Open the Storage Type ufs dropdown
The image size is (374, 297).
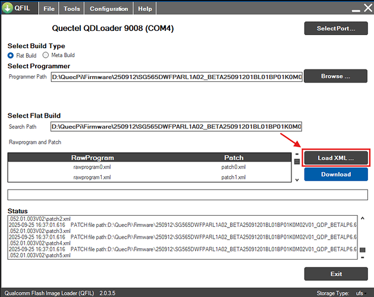tap(362, 293)
